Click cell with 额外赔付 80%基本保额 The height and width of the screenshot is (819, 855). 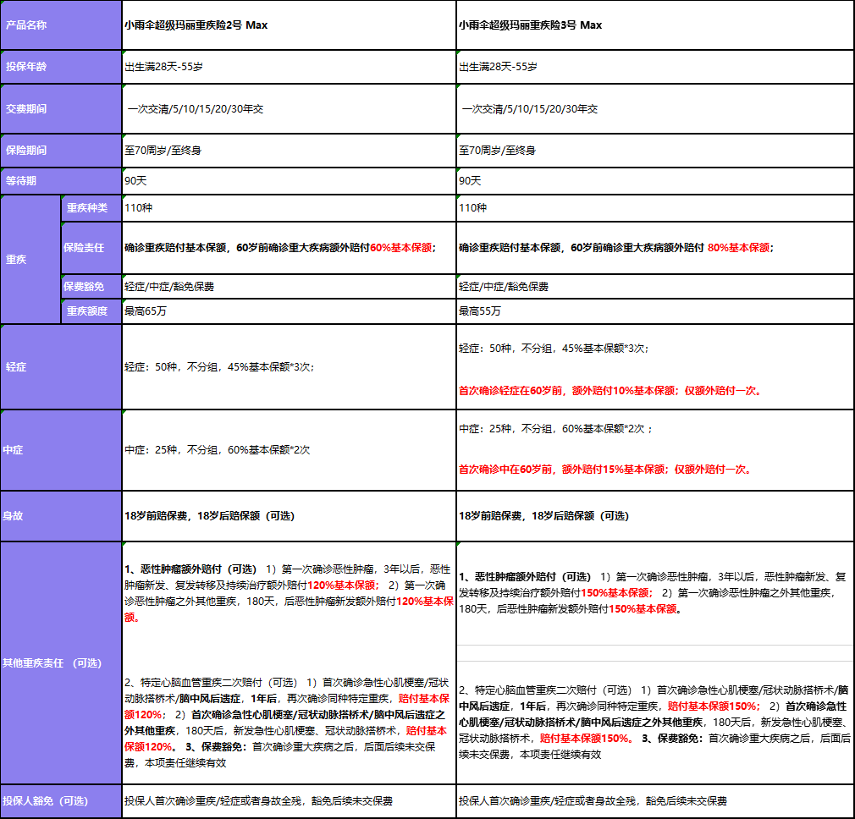point(655,248)
